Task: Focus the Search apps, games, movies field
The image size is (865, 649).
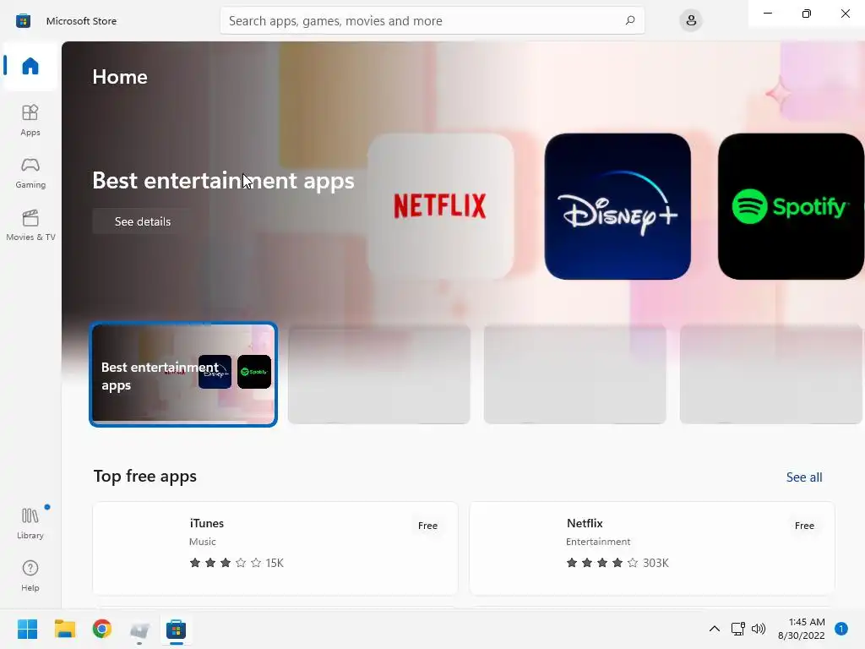Action: pyautogui.click(x=432, y=20)
